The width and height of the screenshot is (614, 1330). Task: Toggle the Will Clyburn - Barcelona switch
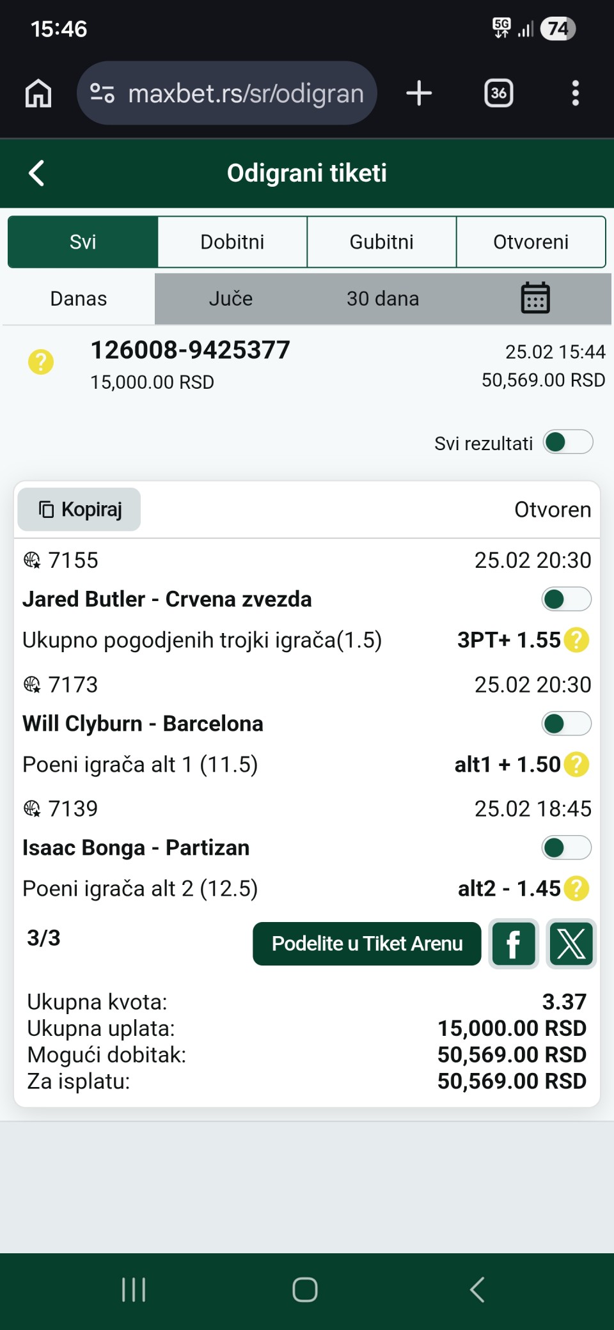[566, 724]
